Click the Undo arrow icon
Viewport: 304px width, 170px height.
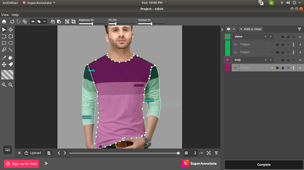tap(12, 22)
